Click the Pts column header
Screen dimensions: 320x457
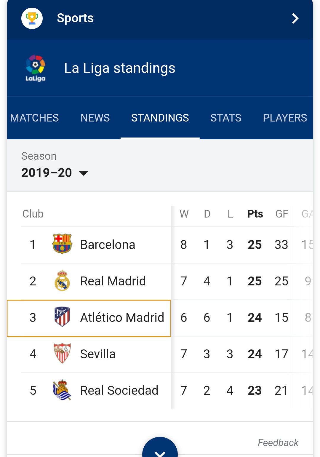(255, 214)
